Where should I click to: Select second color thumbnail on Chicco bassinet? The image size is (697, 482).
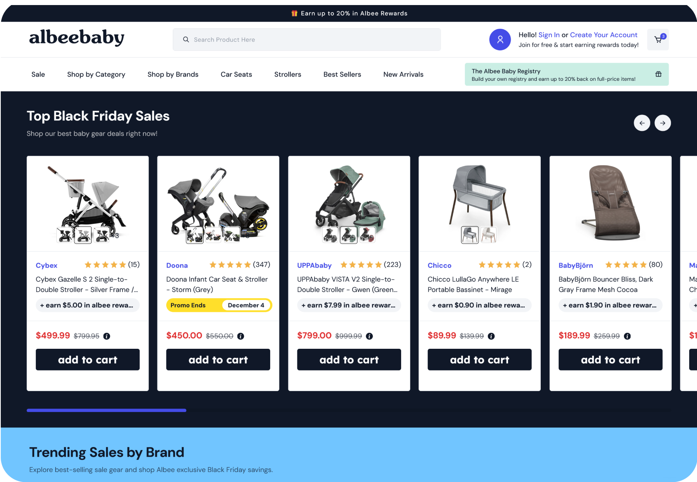point(489,235)
